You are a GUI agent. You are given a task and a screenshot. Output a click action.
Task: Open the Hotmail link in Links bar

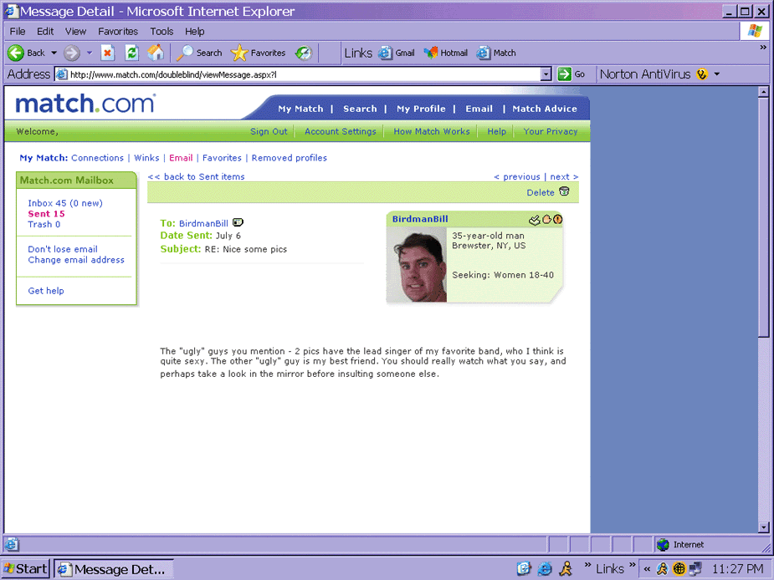[x=445, y=53]
